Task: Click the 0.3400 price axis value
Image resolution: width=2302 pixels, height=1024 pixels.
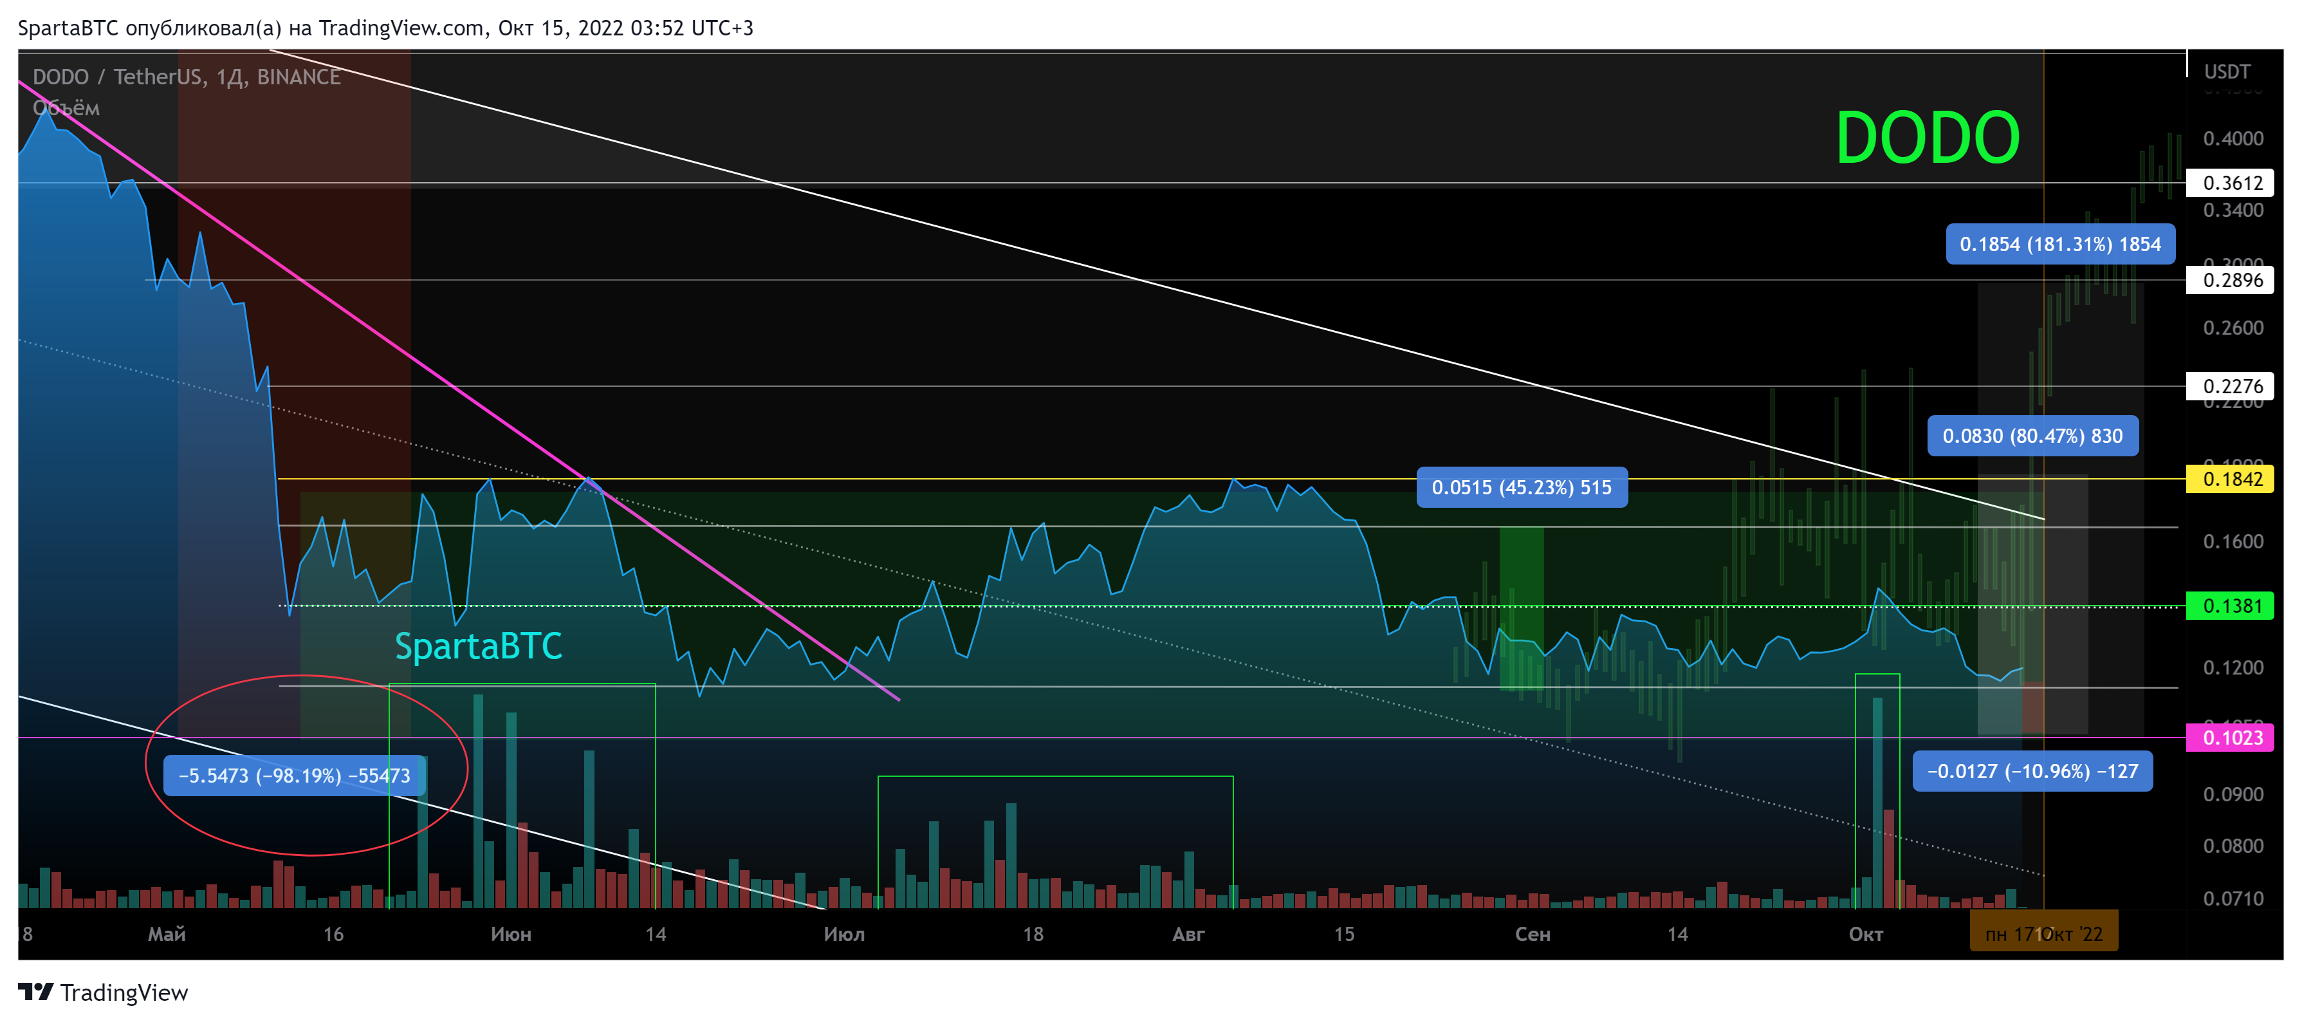Action: pos(2233,210)
